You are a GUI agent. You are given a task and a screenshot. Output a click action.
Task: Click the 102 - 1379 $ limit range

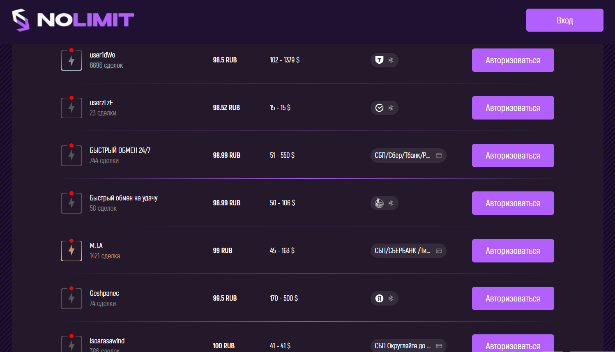tap(285, 60)
